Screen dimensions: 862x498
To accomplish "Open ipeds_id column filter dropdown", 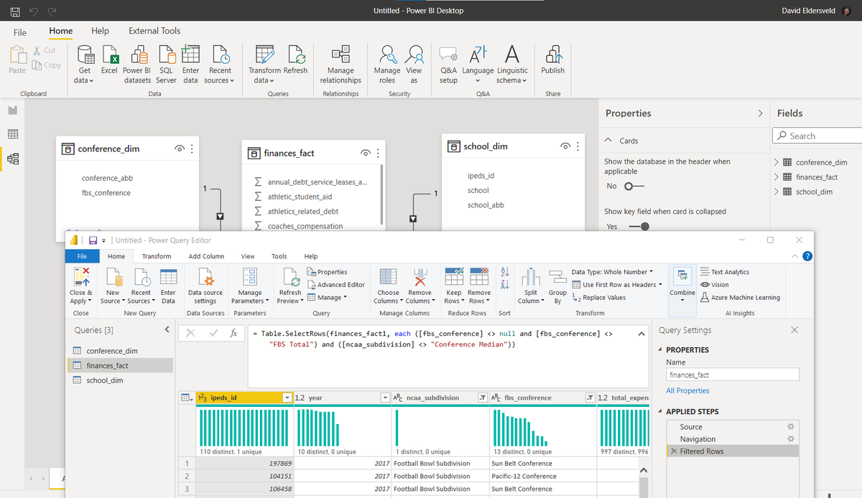I will click(x=287, y=398).
